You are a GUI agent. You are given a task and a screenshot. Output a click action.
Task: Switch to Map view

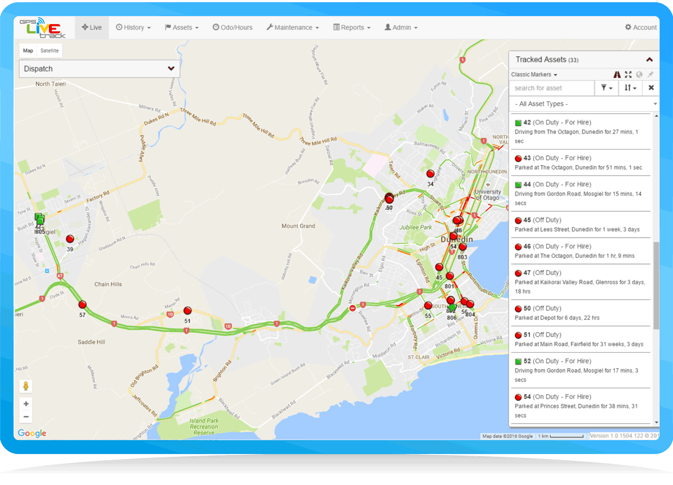[x=28, y=51]
